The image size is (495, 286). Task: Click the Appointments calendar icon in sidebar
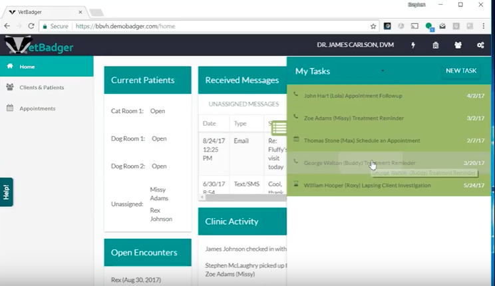pyautogui.click(x=10, y=108)
